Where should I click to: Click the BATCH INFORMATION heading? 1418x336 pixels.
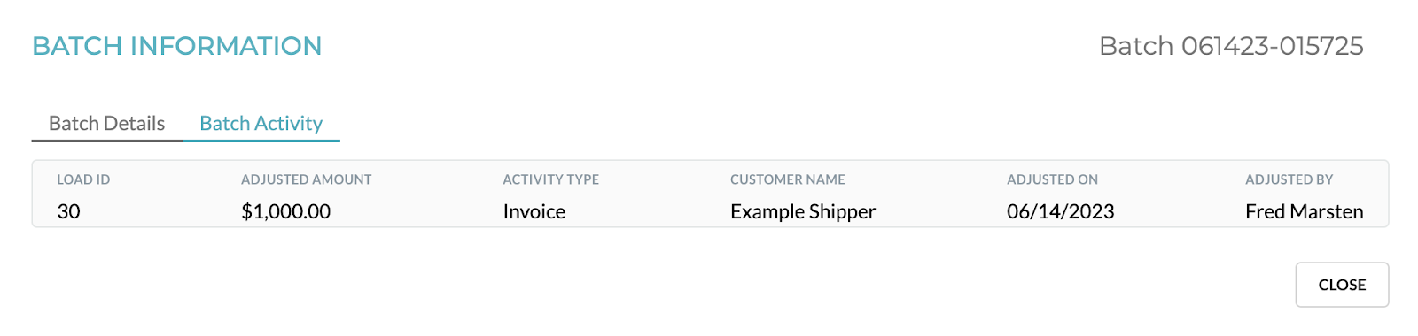pos(177,46)
